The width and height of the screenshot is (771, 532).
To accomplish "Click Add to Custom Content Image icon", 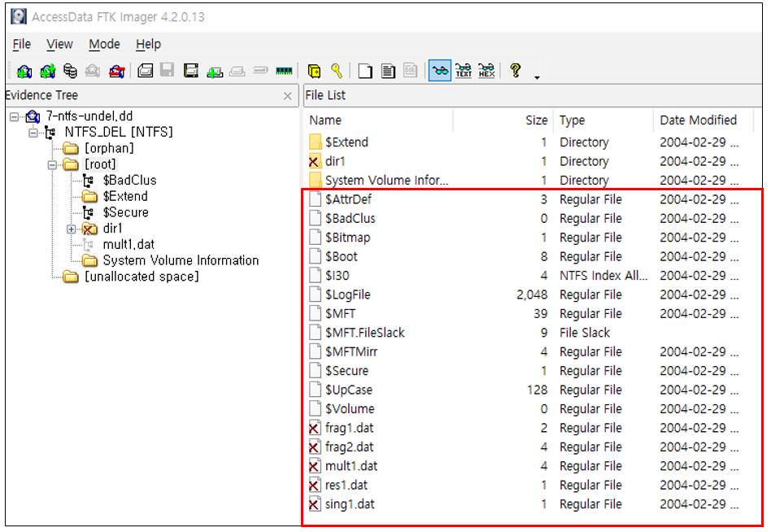I will (x=215, y=72).
